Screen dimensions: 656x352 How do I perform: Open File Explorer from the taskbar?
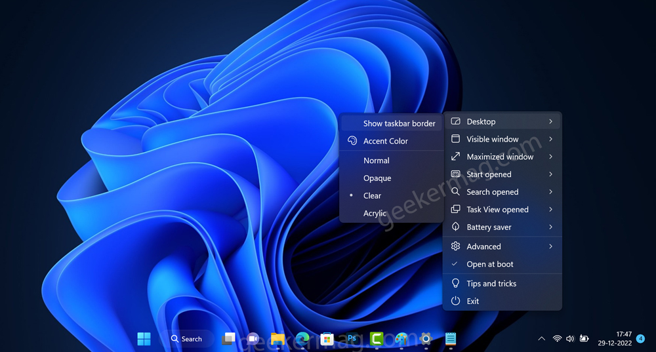tap(277, 339)
